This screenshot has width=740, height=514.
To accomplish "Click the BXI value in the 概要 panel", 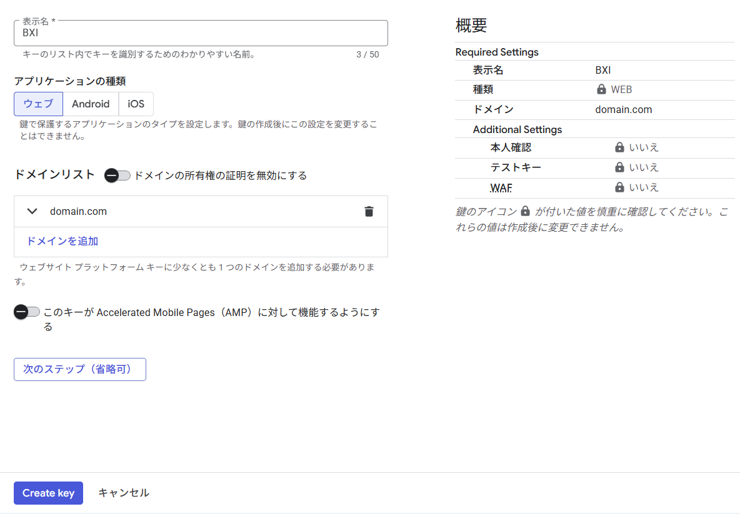I will (602, 71).
